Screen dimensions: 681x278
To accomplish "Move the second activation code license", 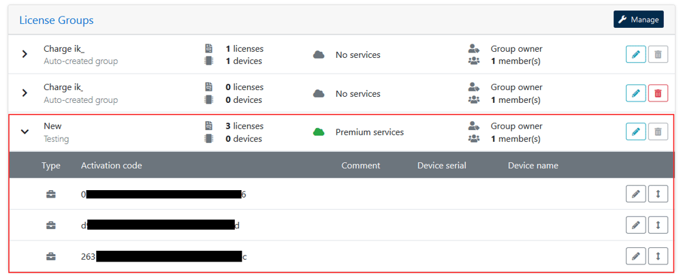I will tap(658, 225).
